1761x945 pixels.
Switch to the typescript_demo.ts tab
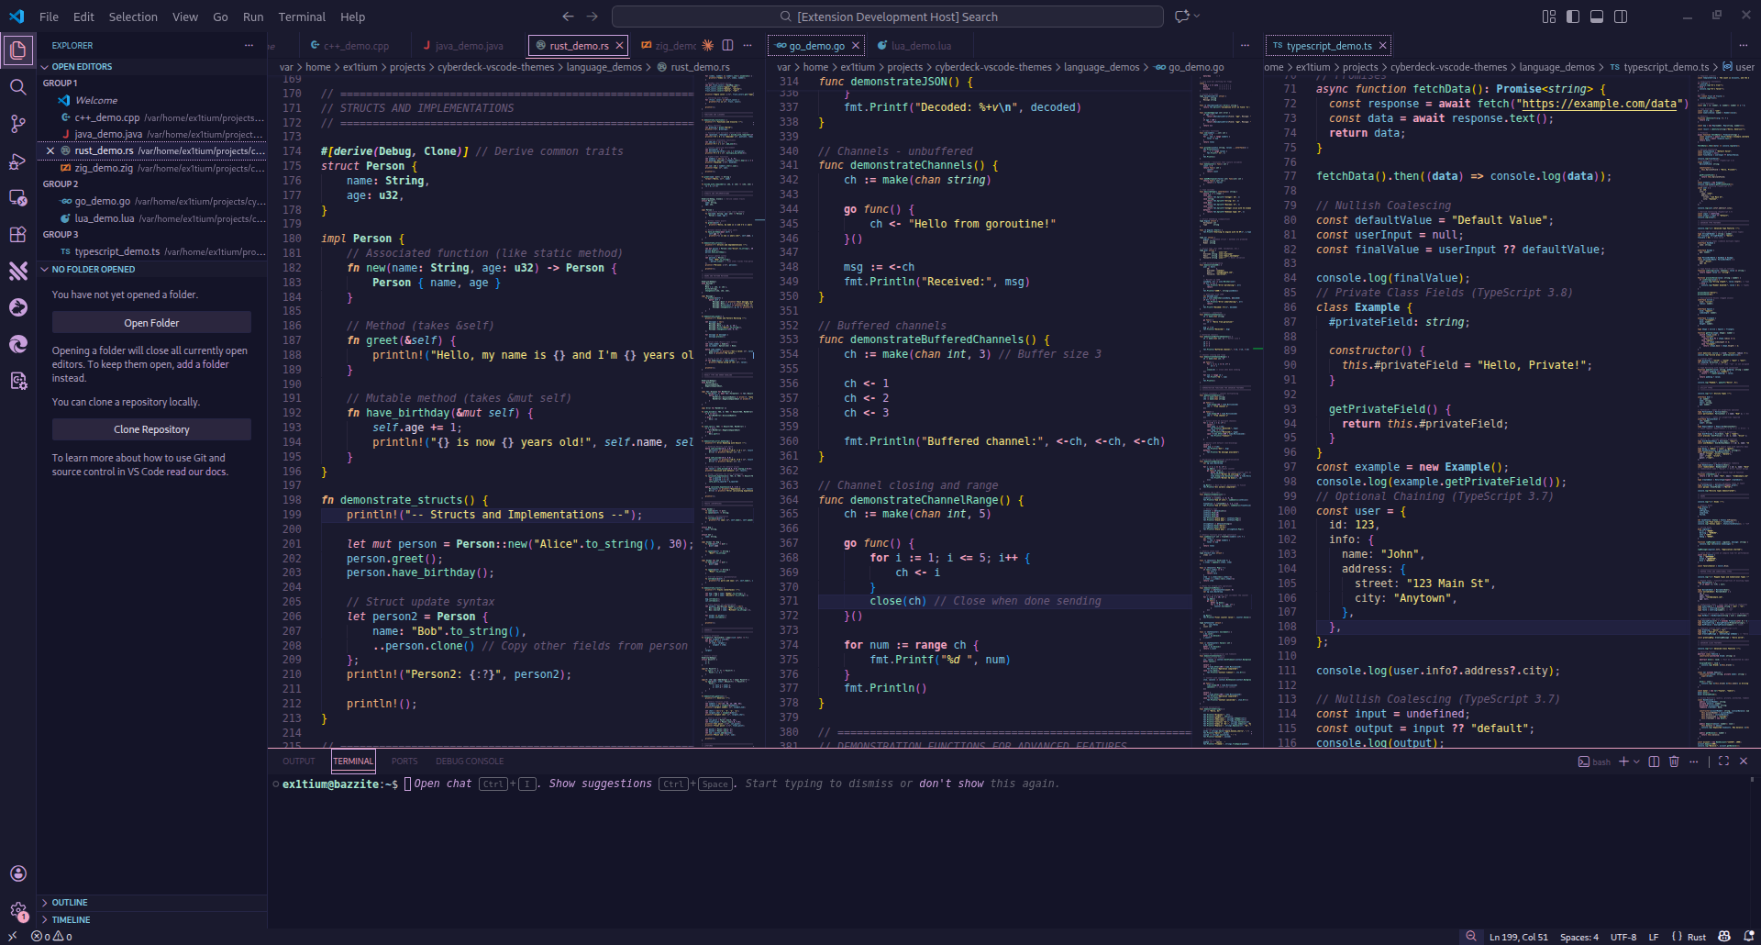(1327, 45)
